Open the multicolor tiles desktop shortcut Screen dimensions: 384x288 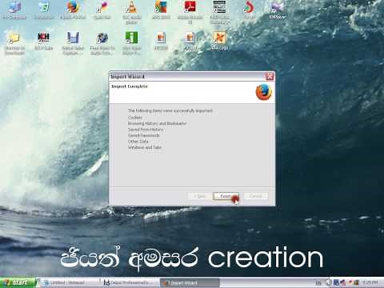tap(161, 10)
